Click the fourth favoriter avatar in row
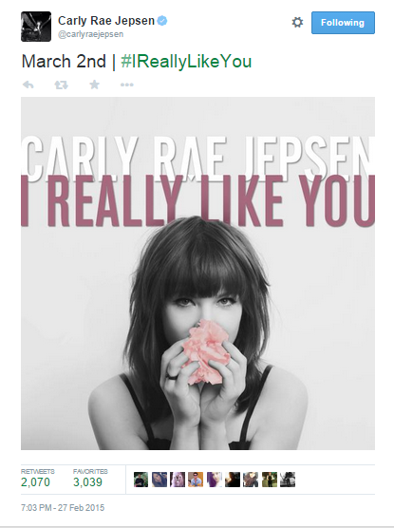Viewport: 394px width, 528px height. pos(196,480)
